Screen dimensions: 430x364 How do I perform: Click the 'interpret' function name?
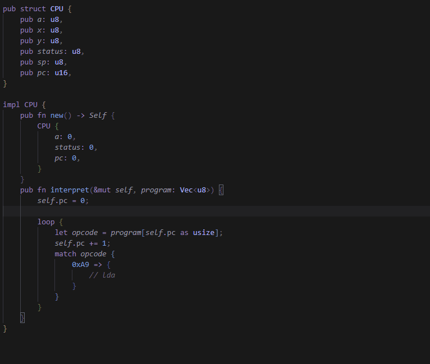coord(70,190)
